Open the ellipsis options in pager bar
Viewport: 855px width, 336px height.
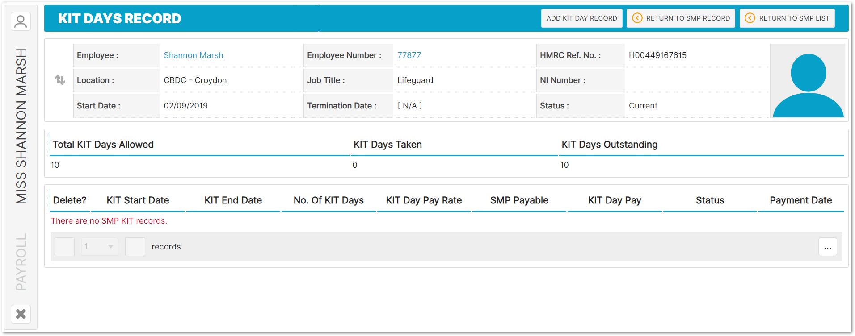827,247
